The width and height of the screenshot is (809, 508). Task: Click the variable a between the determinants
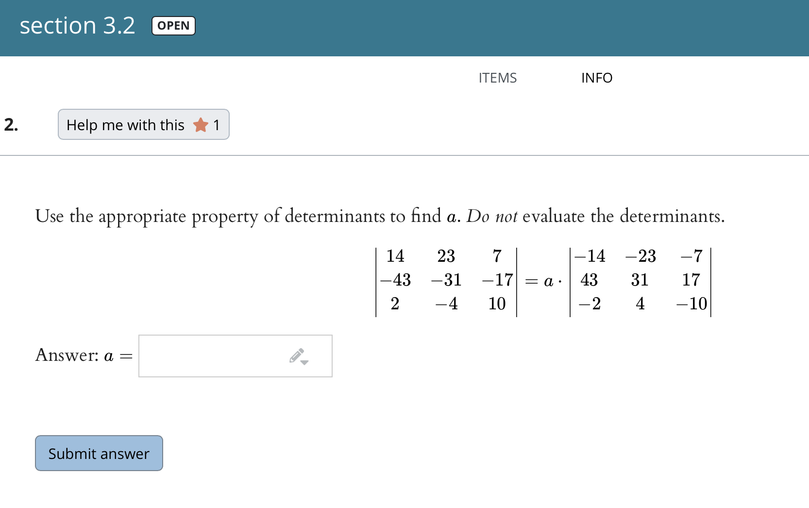(x=548, y=281)
